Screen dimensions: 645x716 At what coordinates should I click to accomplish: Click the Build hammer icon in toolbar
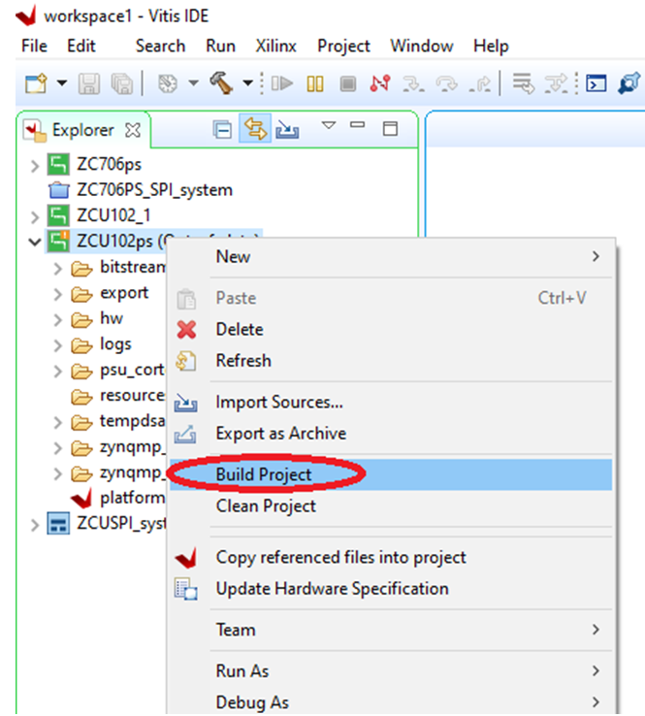[x=222, y=83]
